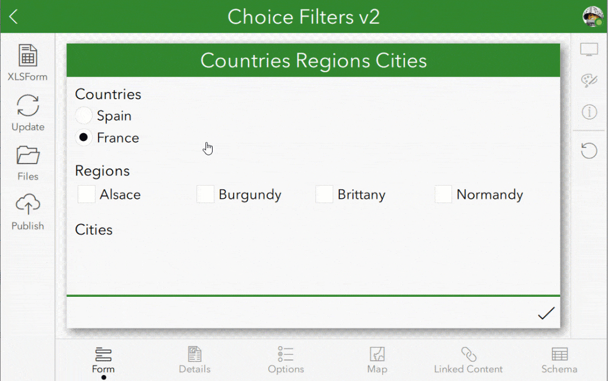Select the France radio button
The height and width of the screenshot is (381, 608).
pyautogui.click(x=83, y=137)
